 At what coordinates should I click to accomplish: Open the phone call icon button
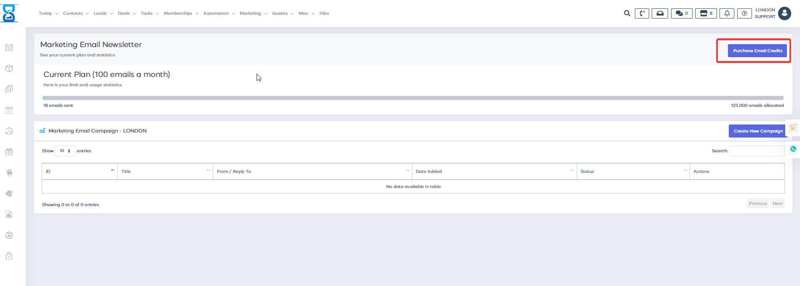[642, 13]
